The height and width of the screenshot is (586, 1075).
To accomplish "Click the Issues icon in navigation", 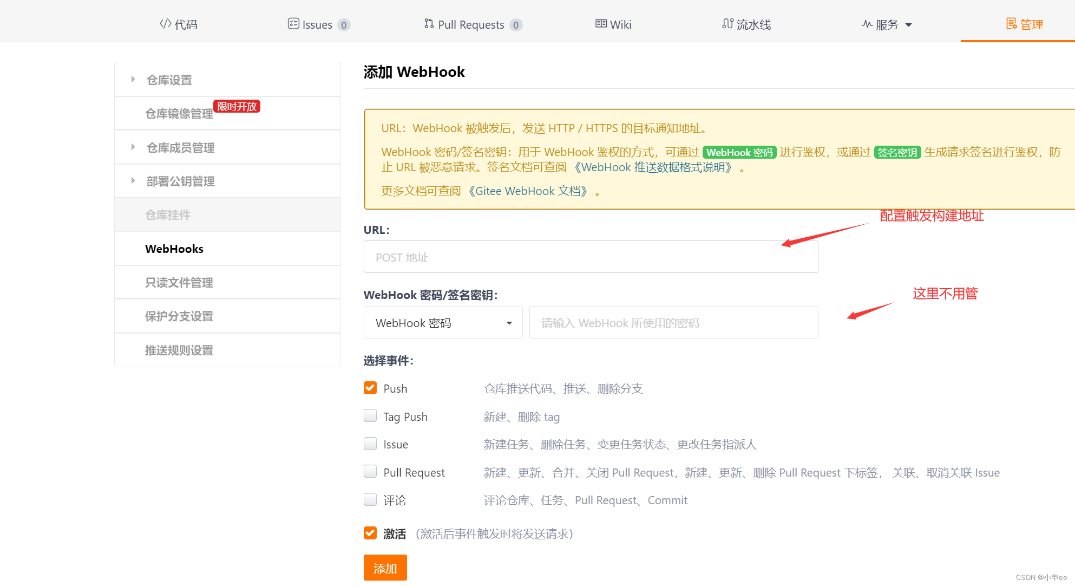I will [293, 24].
